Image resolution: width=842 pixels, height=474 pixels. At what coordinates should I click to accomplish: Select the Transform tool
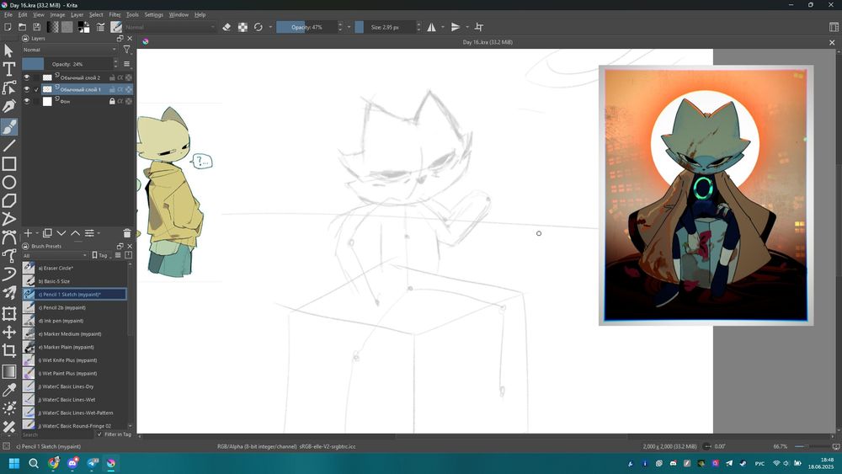(x=8, y=313)
